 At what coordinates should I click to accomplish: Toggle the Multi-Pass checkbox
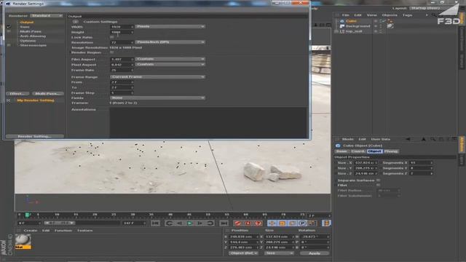[9, 31]
